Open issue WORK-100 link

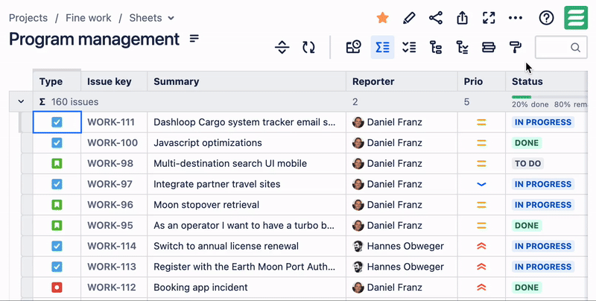(112, 143)
